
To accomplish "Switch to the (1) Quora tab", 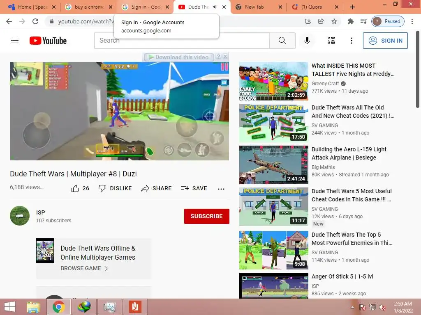I will pos(315,7).
